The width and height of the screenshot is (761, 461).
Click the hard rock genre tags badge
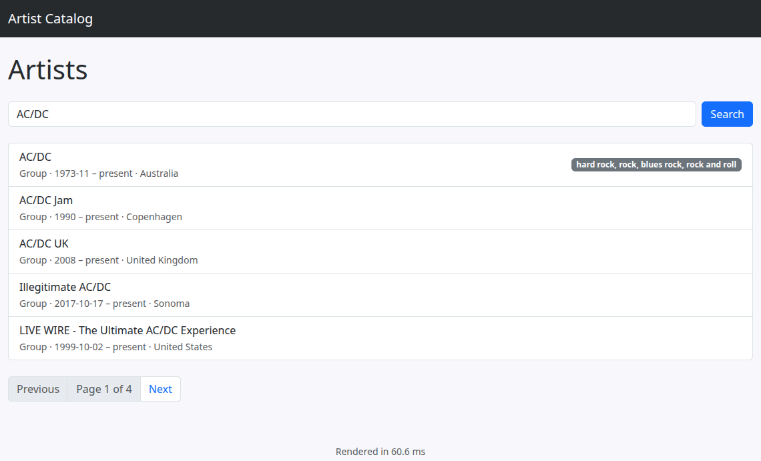pyautogui.click(x=656, y=165)
